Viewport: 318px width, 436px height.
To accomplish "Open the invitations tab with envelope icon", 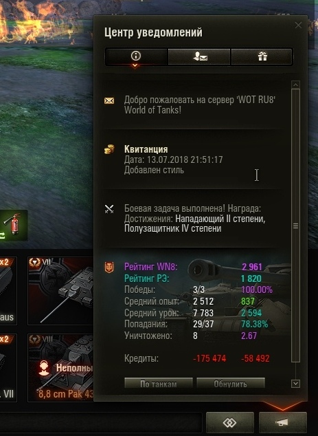I will coord(199,56).
